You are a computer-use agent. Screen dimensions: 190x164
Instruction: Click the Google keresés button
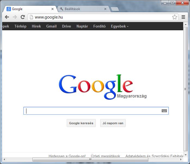(81, 123)
